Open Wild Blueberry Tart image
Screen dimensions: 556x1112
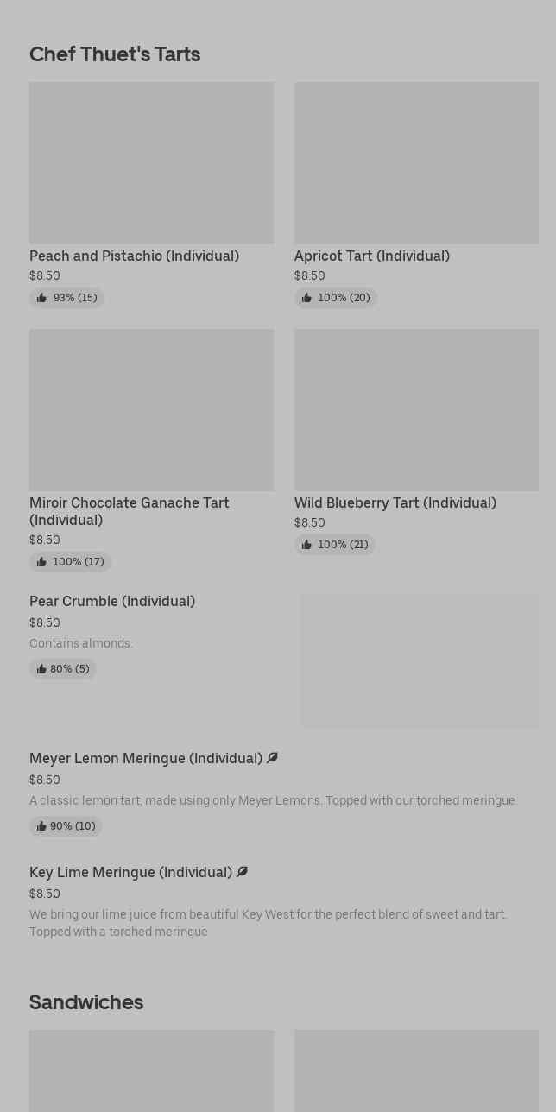click(x=416, y=410)
